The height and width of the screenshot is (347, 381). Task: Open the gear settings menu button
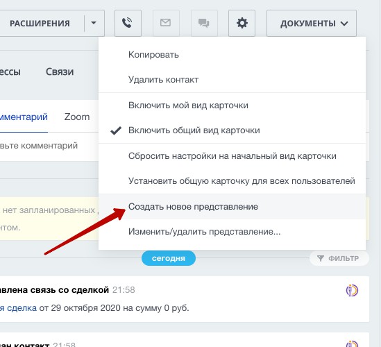242,23
